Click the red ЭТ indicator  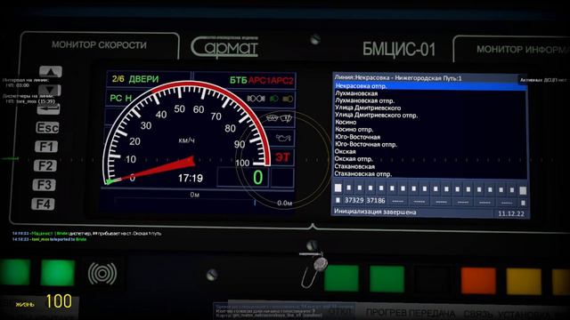(x=283, y=157)
